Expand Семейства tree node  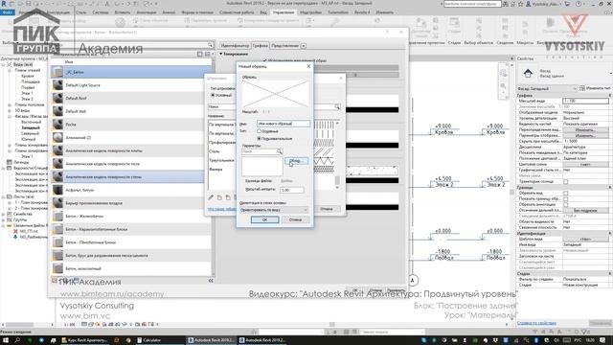pyautogui.click(x=4, y=214)
